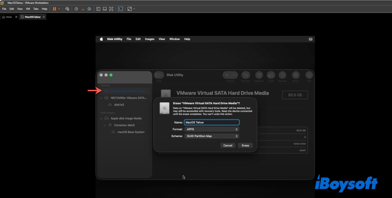Take a snapshot using the clock icon

coord(76,9)
